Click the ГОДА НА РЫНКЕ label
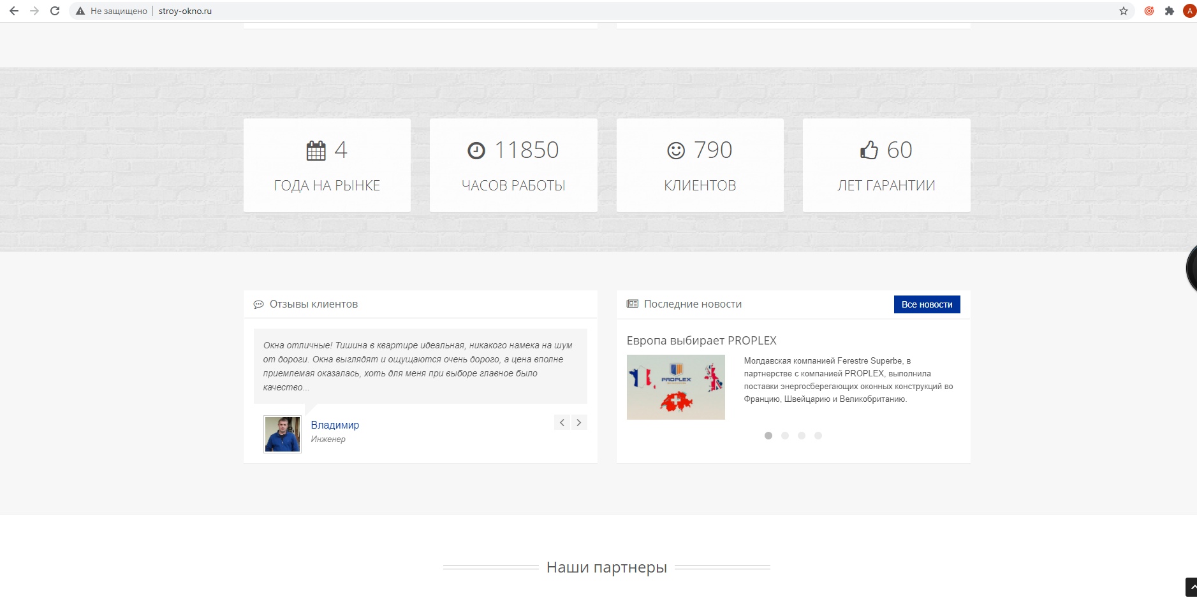Screen dimensions: 1197x598 [x=327, y=185]
